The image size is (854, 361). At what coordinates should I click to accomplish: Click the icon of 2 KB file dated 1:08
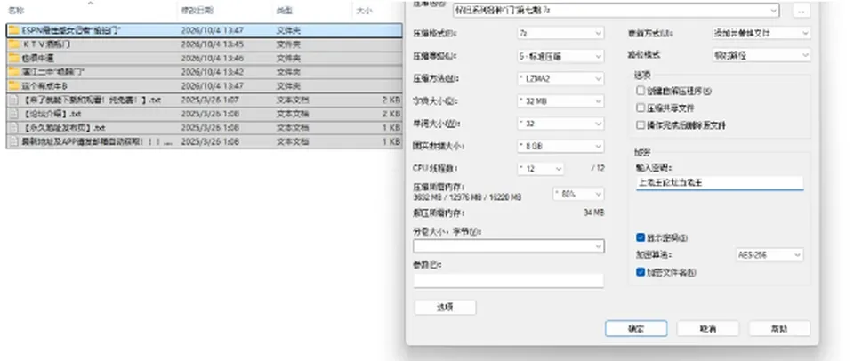13,114
